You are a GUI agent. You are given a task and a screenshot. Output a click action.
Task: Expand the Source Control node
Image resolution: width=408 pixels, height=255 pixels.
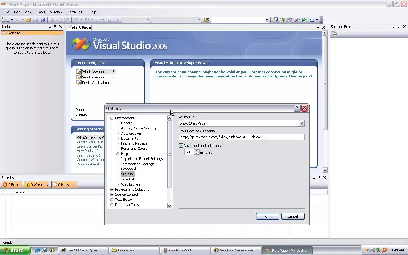click(112, 194)
